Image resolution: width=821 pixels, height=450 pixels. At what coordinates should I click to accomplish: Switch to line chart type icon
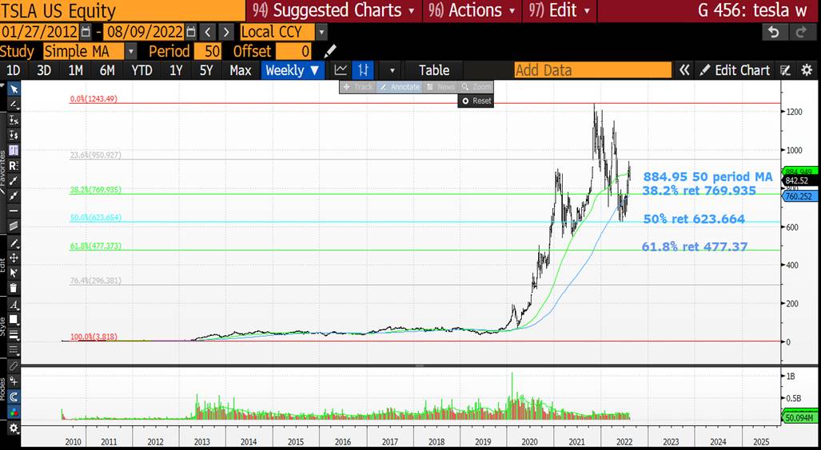coord(341,70)
